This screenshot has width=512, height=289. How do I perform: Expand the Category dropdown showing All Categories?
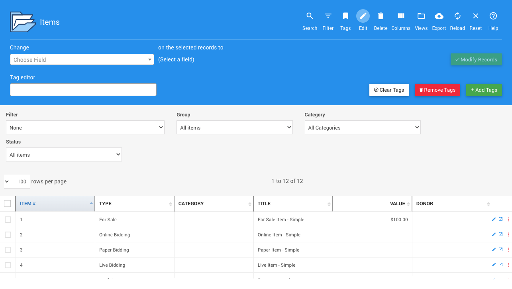[x=362, y=128]
